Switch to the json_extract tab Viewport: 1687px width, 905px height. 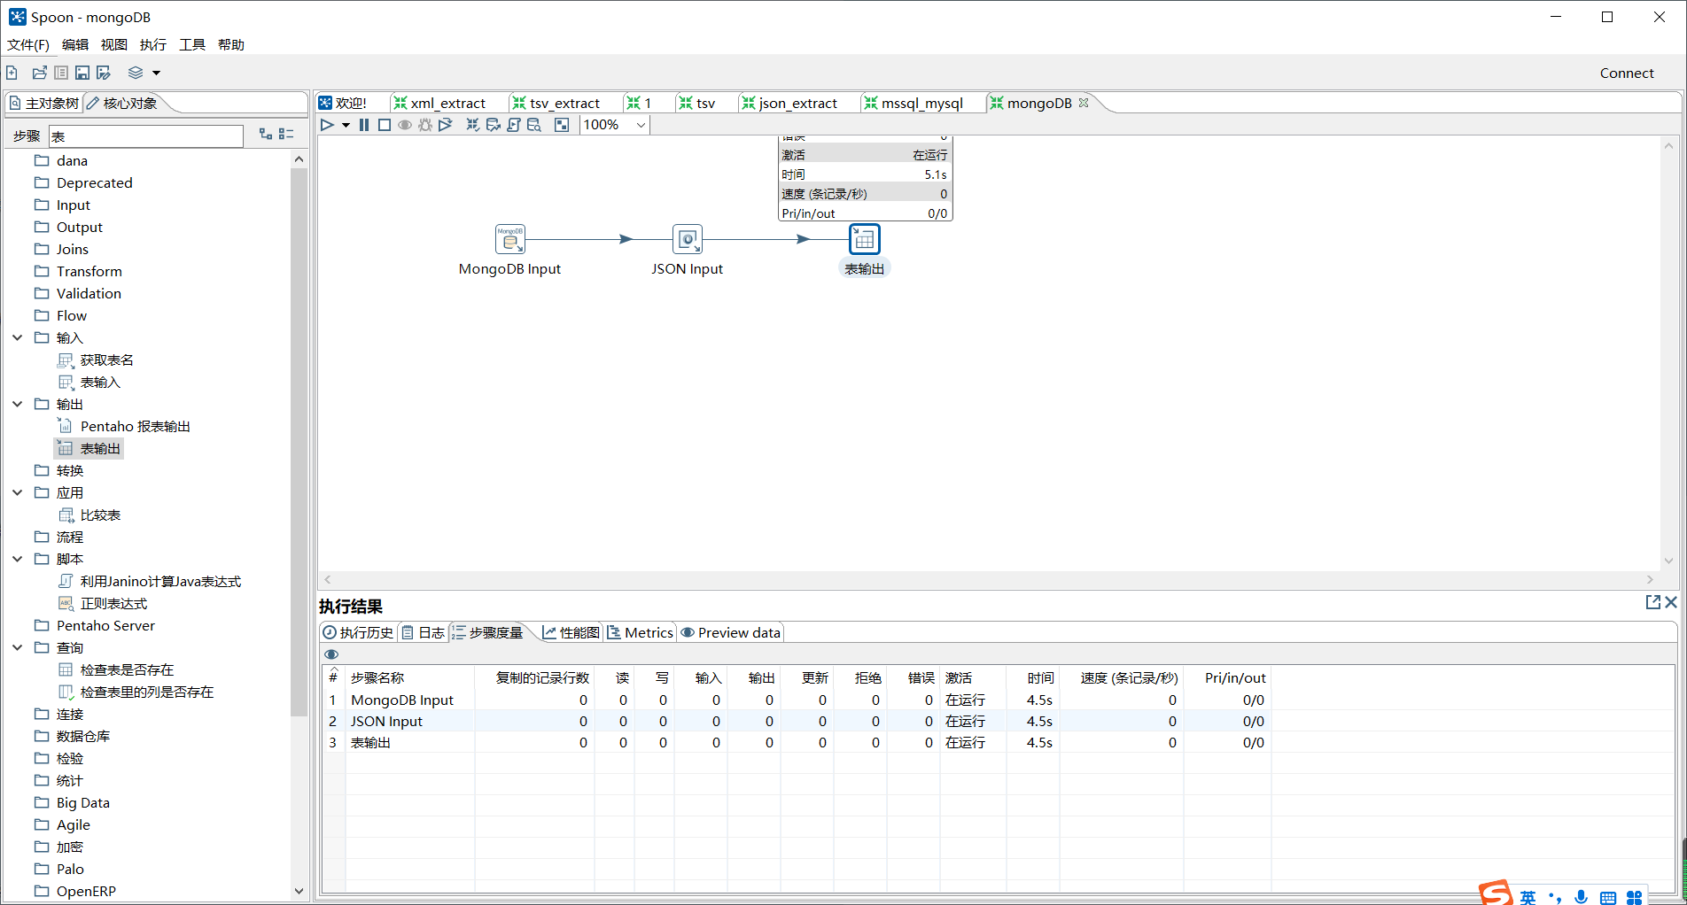click(789, 103)
